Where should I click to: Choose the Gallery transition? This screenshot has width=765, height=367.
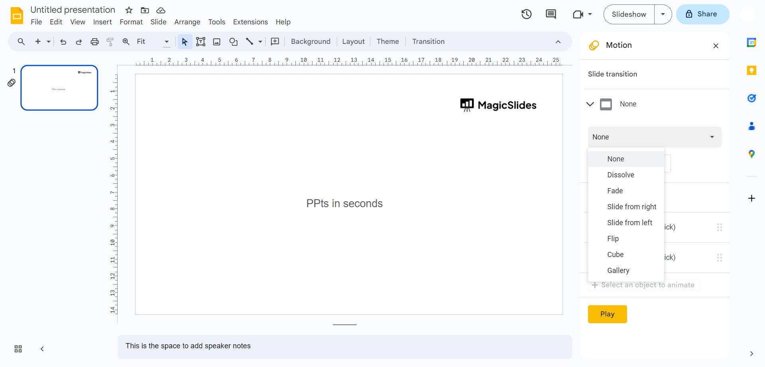(626, 271)
